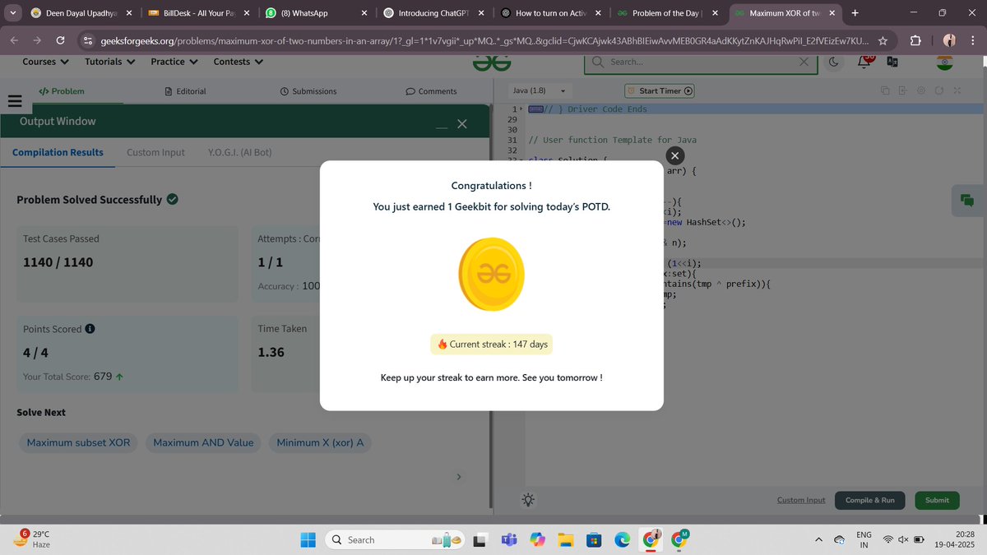Close the congratulations popup with X

tap(674, 155)
